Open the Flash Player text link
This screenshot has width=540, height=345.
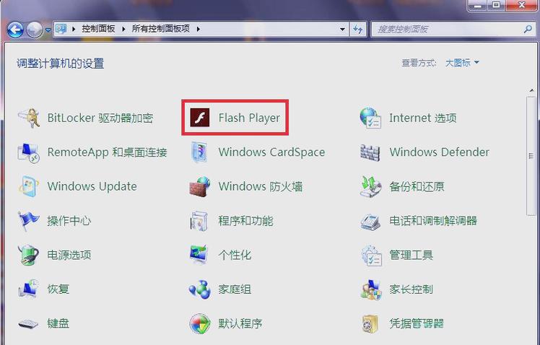[x=249, y=118]
